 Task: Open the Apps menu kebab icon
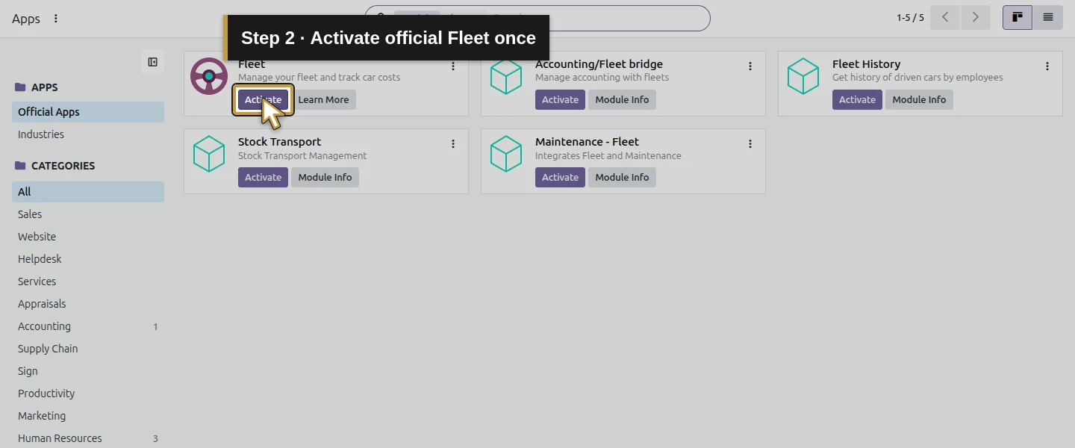(x=56, y=19)
